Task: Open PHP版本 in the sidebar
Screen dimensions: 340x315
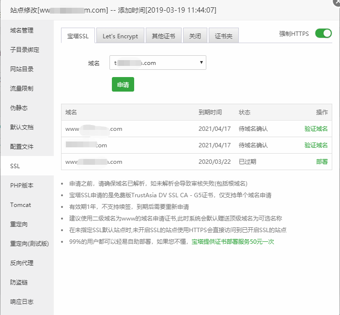Action: (x=27, y=185)
